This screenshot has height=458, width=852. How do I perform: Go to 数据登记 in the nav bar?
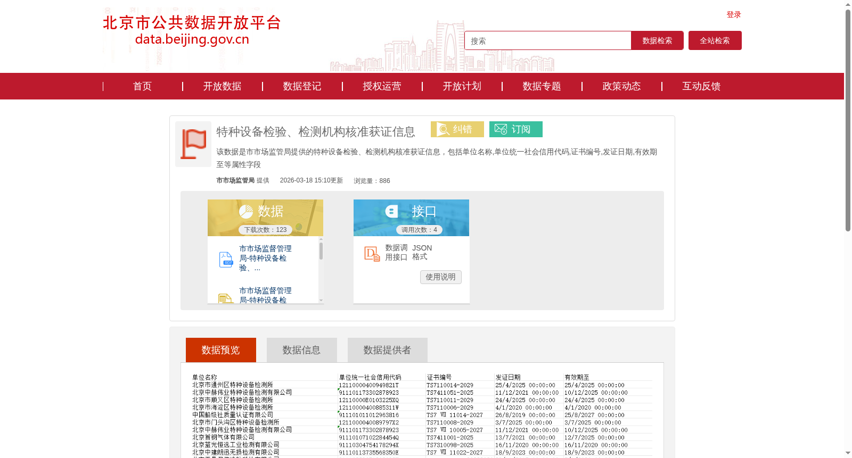coord(302,86)
